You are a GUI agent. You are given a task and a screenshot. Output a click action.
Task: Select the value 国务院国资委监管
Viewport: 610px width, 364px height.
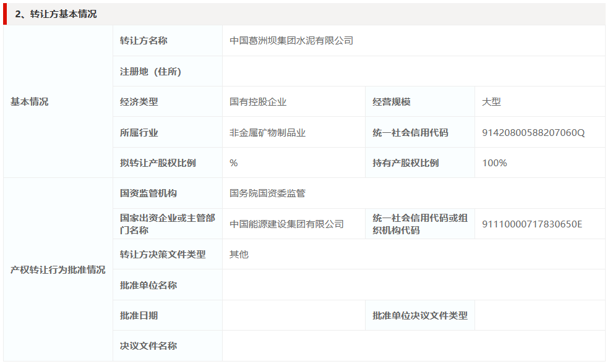click(x=268, y=193)
